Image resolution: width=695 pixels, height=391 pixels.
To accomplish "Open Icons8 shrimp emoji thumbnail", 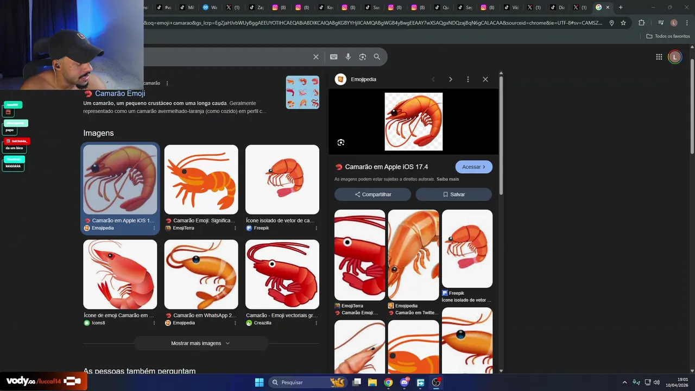I will tap(120, 274).
